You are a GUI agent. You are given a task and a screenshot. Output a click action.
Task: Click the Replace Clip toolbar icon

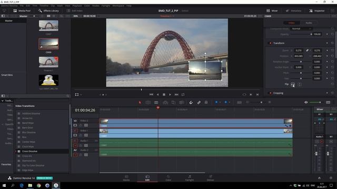(182, 103)
